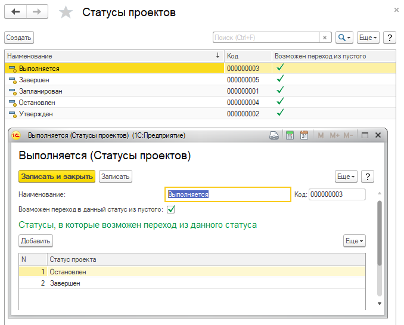Click scroll down arrow in dialog
This screenshot has height=325, width=404.
379,304
